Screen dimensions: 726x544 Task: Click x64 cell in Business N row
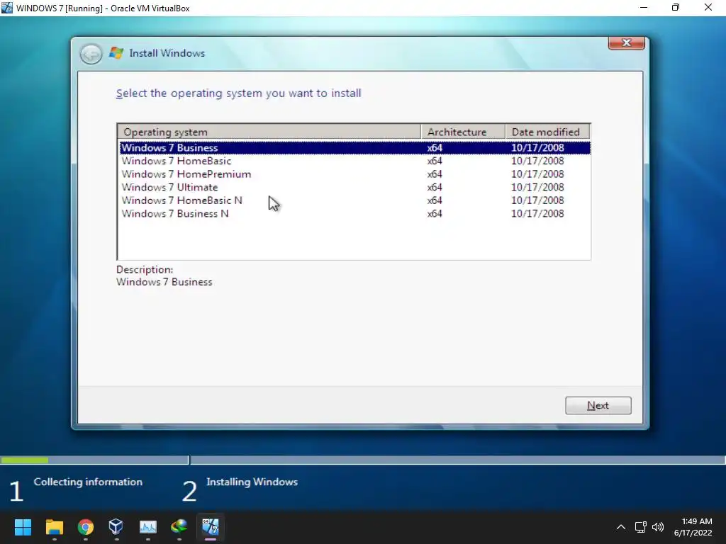point(435,214)
